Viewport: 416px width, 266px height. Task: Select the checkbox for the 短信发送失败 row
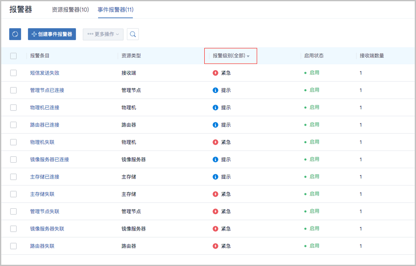13,72
